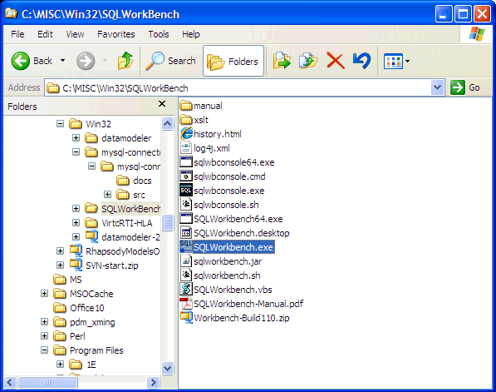Click the Move To folder icon
This screenshot has width=496, height=392.
coord(282,61)
